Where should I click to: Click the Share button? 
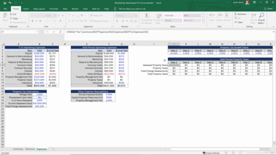click(x=268, y=9)
